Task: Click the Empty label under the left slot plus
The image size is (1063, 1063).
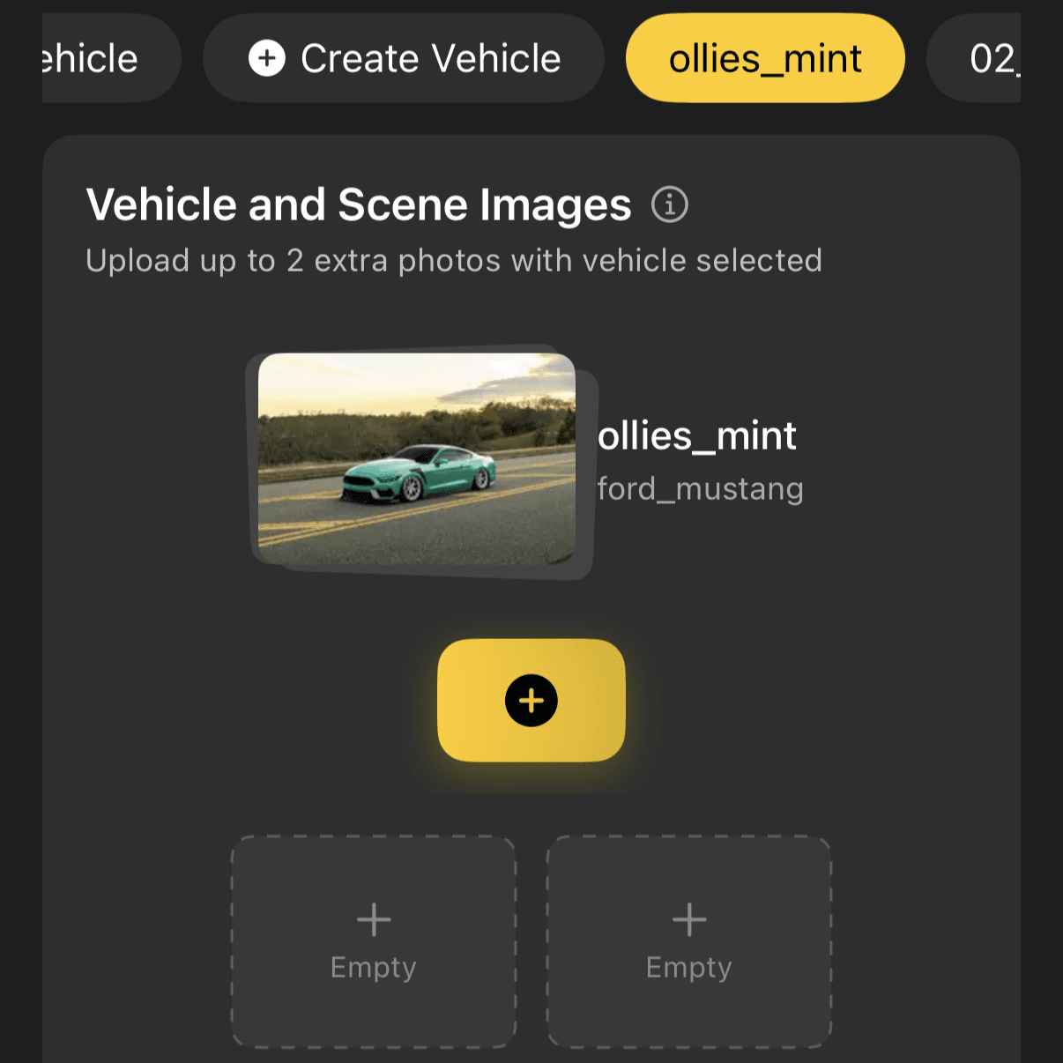Action: point(373,967)
